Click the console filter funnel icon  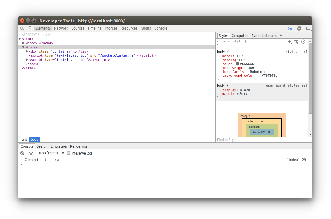coord(31,153)
